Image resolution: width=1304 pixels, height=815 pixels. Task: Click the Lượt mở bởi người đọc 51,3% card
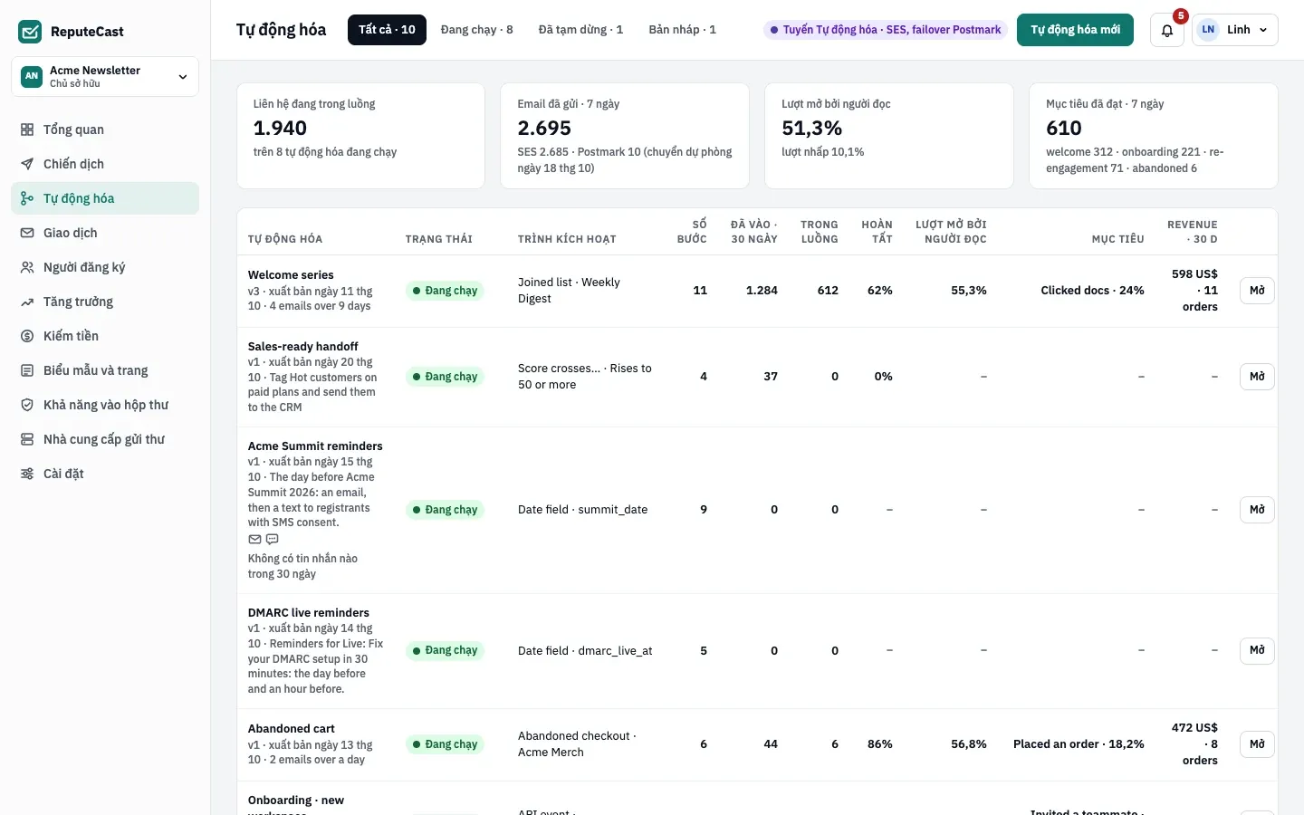889,136
